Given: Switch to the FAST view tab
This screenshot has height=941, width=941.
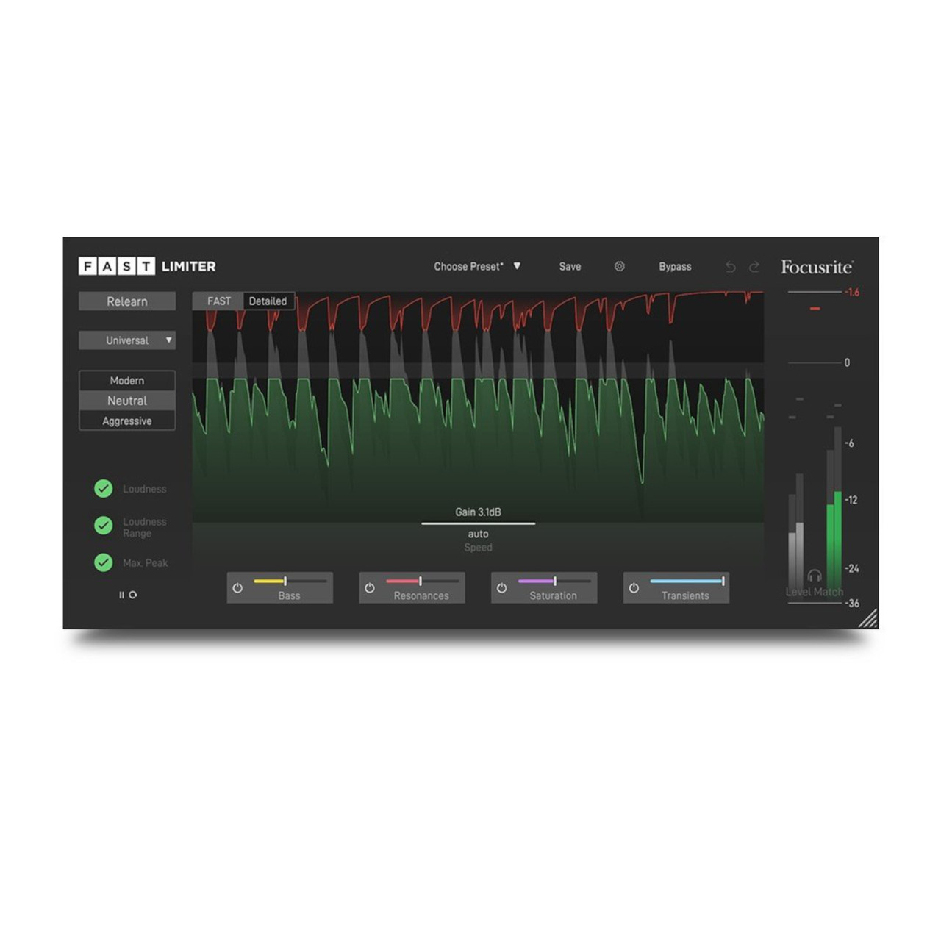Looking at the screenshot, I should point(220,301).
